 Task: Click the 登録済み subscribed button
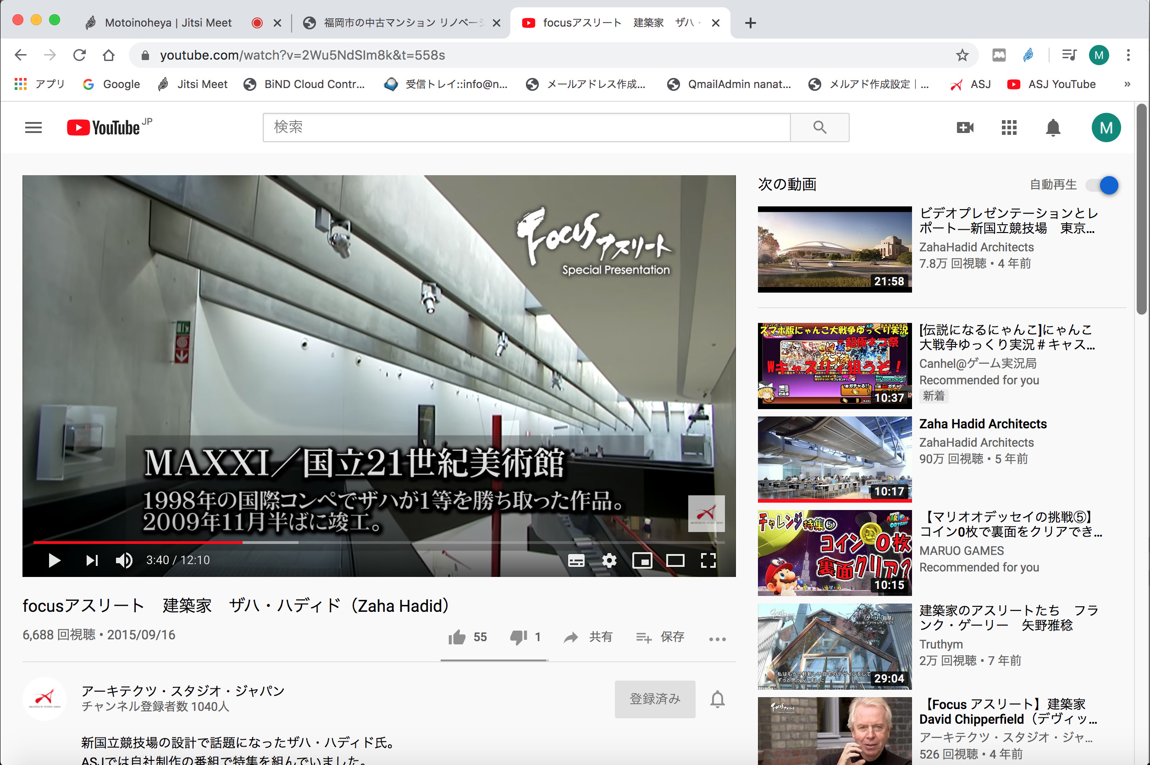pos(654,698)
